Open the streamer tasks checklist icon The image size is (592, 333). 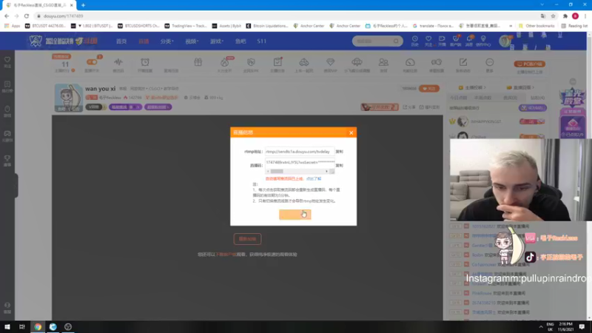click(x=277, y=62)
